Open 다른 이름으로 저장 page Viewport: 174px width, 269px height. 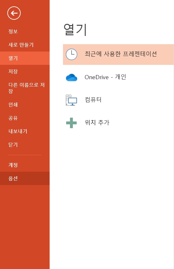(25, 88)
